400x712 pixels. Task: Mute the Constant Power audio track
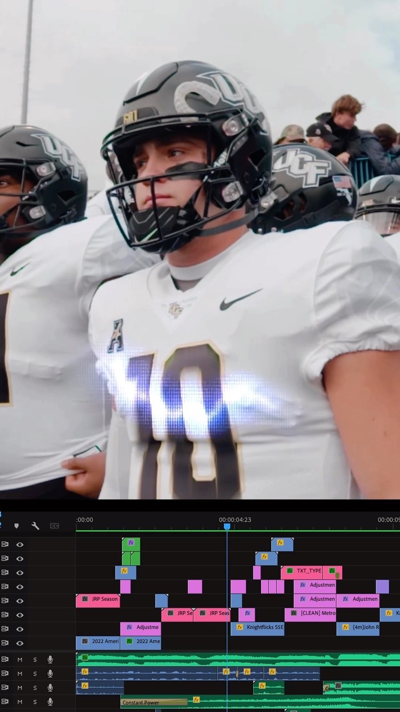tap(20, 701)
